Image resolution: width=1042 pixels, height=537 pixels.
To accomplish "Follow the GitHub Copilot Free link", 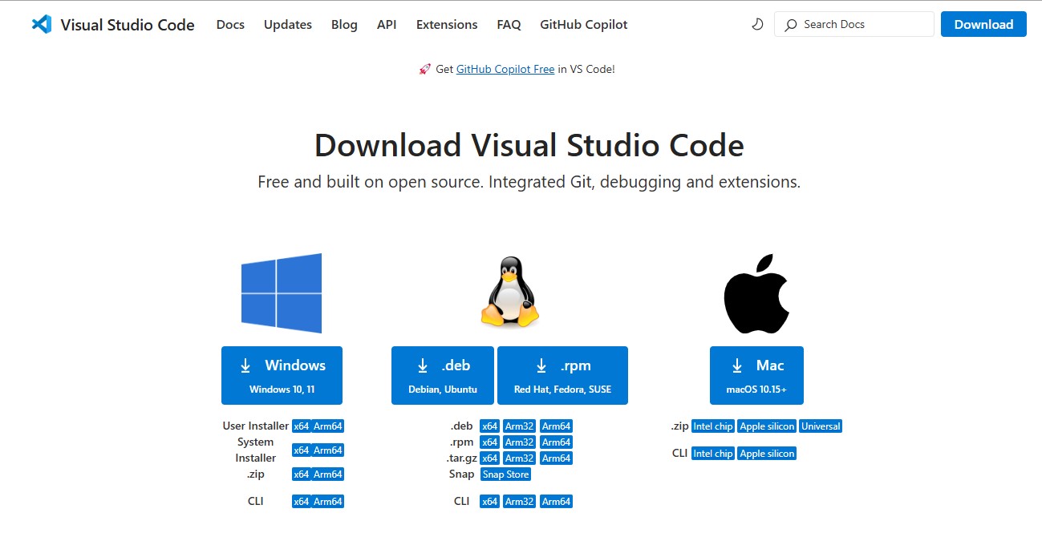I will tap(505, 70).
